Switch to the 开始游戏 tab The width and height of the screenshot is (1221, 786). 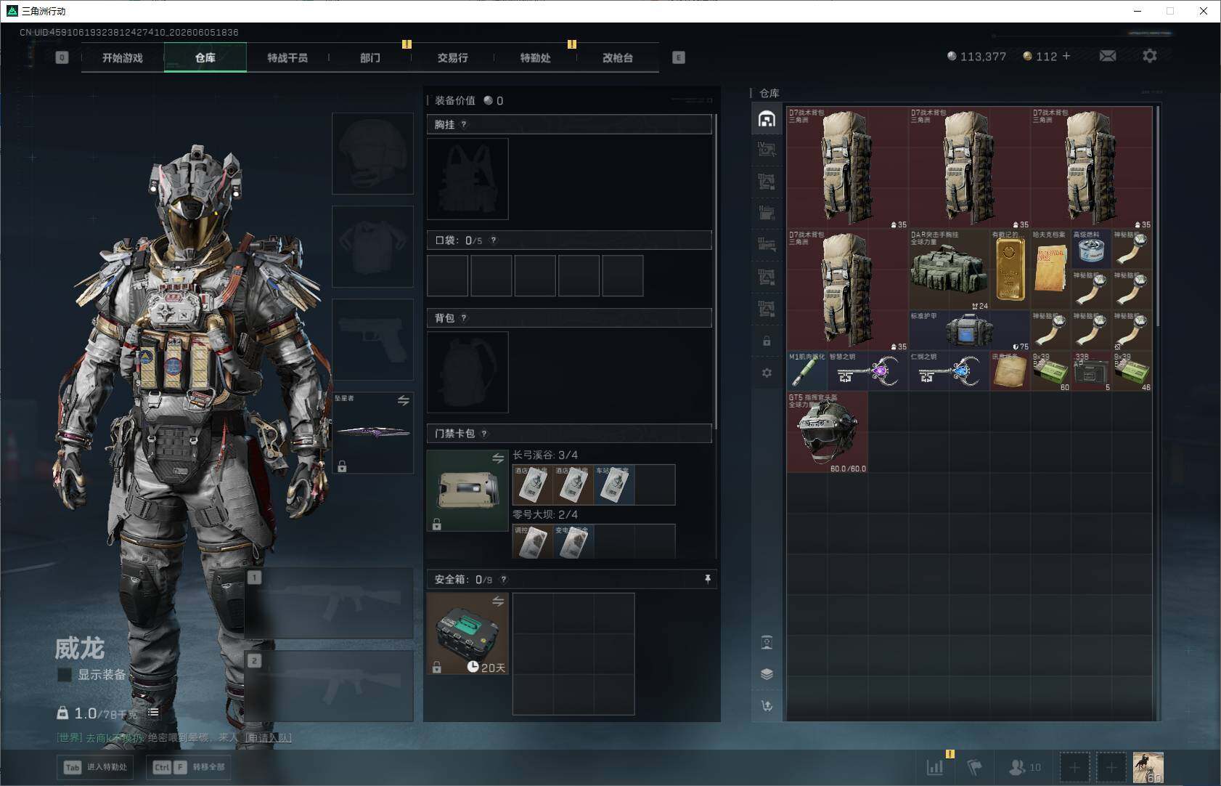coord(123,57)
